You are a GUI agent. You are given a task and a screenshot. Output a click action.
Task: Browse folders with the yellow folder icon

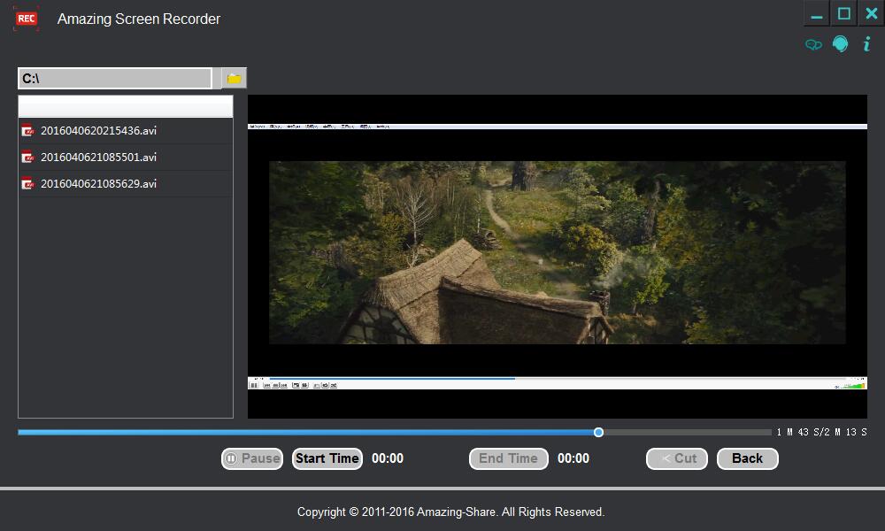click(x=234, y=79)
